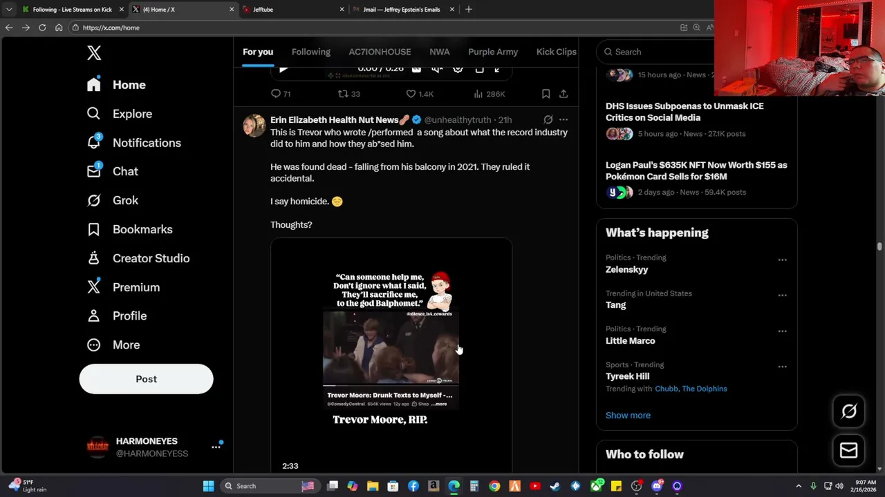Screen dimensions: 885x497
Task: Open more options for Tyreek Hill trend
Action: tap(782, 367)
